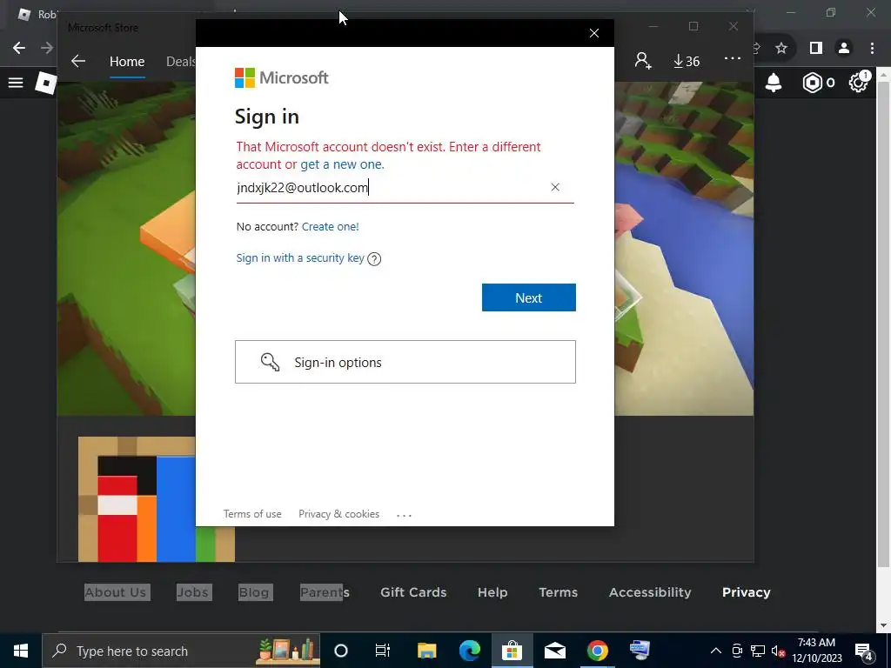Close the Microsoft sign-in dialog
This screenshot has width=891, height=668.
pyautogui.click(x=593, y=33)
